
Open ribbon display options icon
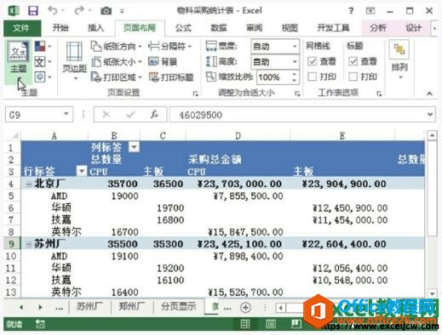[x=370, y=11]
